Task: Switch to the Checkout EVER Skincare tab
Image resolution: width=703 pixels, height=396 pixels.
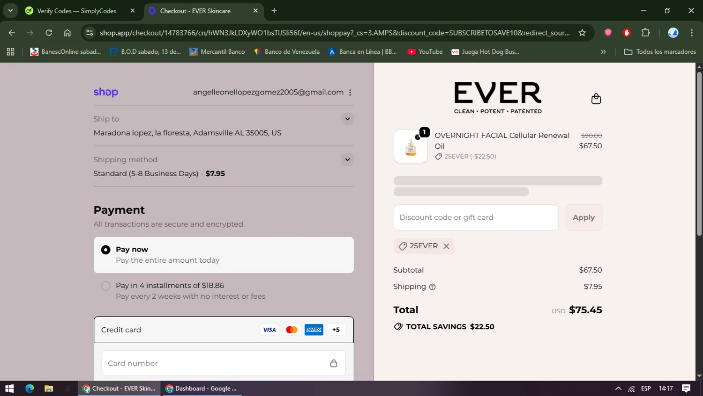Action: 204,11
